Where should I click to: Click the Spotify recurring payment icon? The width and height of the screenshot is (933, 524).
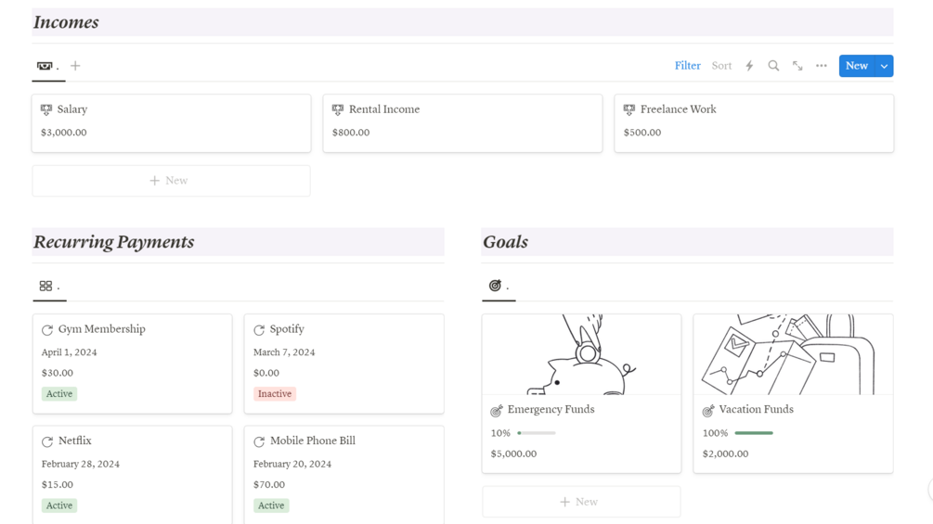click(x=259, y=329)
